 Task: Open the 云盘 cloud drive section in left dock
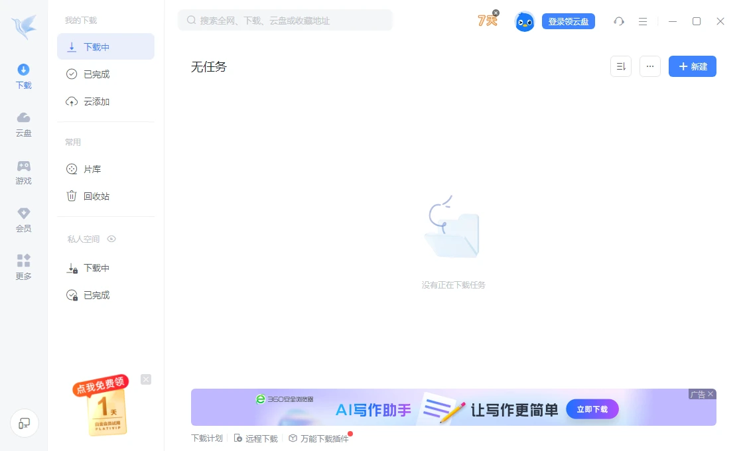click(x=23, y=124)
